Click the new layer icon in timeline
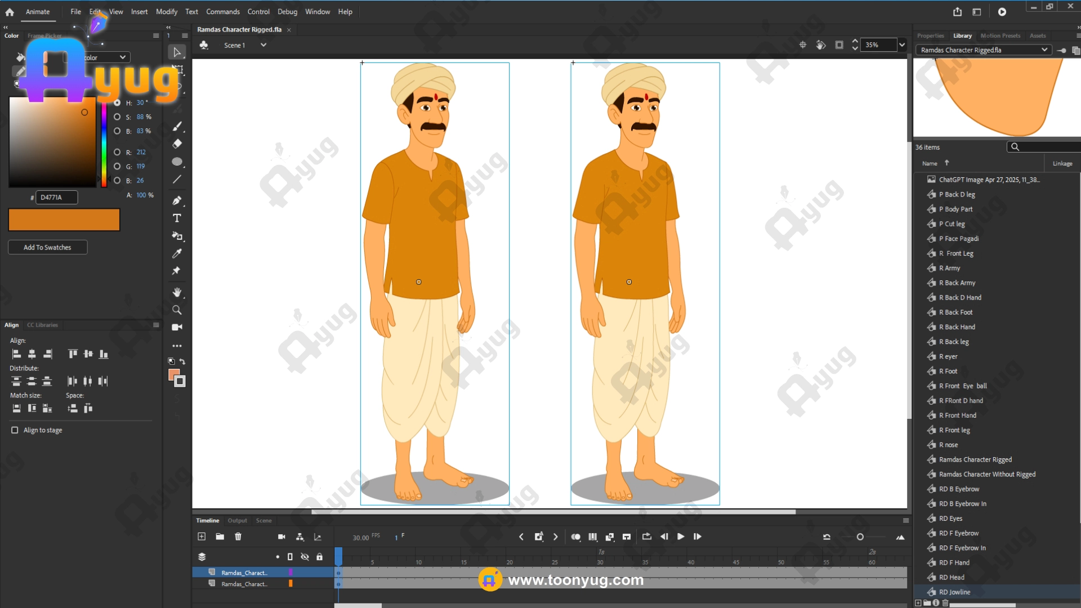Screen dimensions: 1081x608 pos(202,537)
